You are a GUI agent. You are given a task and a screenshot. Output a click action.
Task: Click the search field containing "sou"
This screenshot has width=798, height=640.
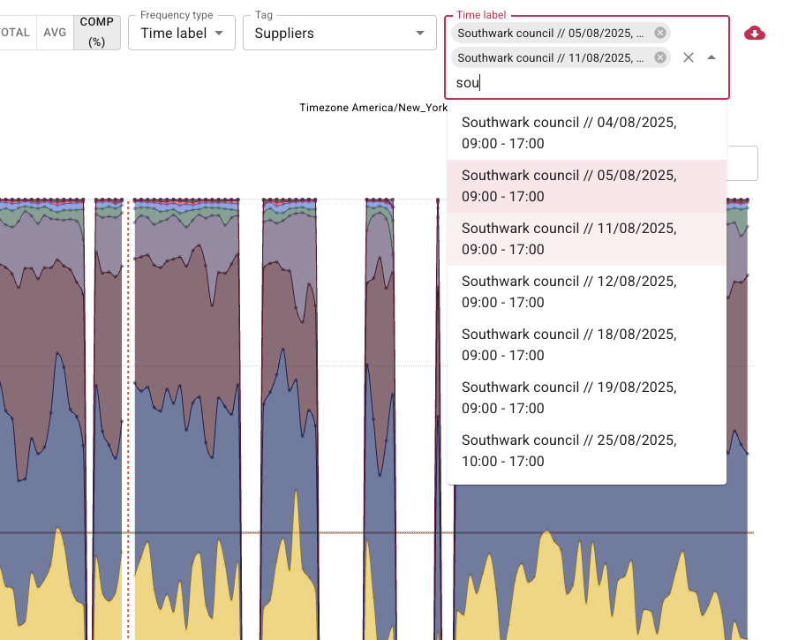click(x=530, y=82)
